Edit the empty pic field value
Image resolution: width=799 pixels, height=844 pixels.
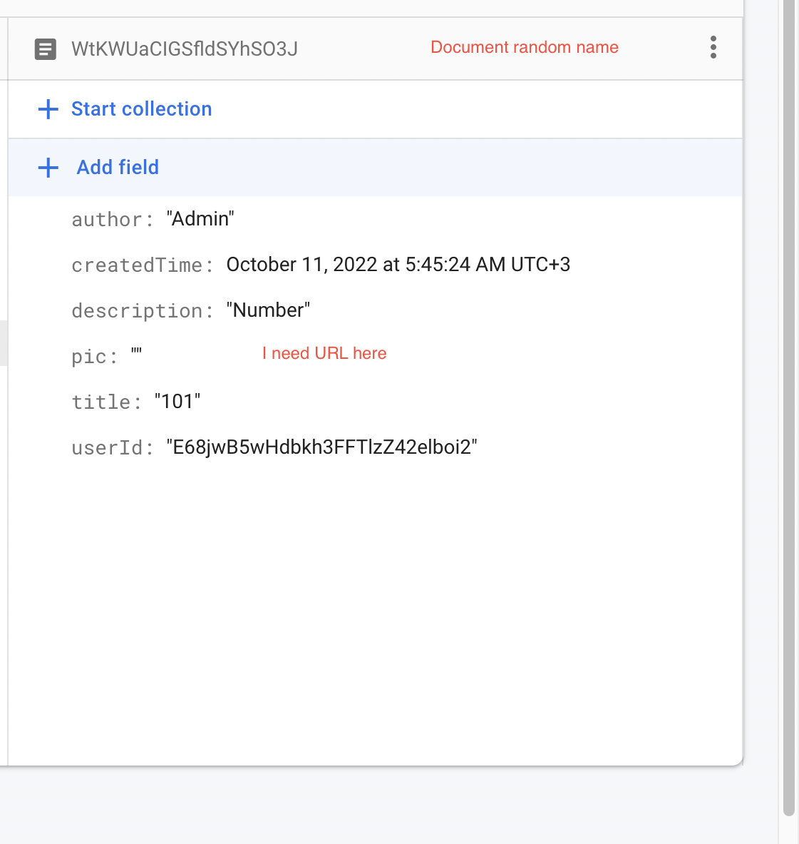[x=136, y=352]
